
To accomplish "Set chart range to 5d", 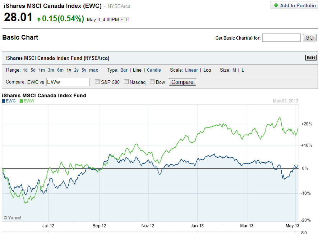I will 33,70.
